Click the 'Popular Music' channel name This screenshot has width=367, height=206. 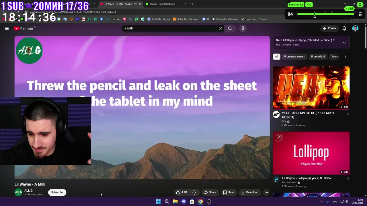tap(289, 183)
